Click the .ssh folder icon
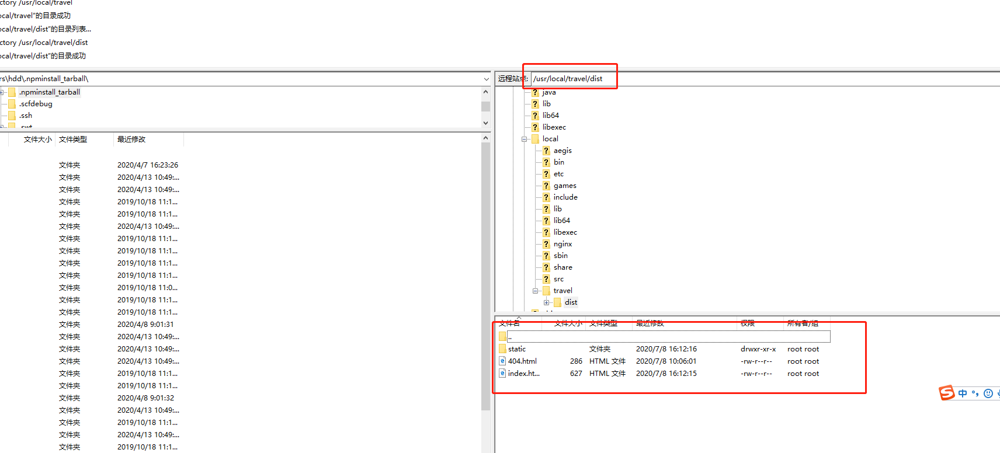 pyautogui.click(x=12, y=116)
